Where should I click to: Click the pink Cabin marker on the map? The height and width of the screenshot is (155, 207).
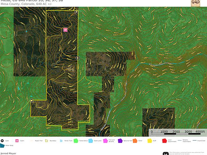[65, 30]
